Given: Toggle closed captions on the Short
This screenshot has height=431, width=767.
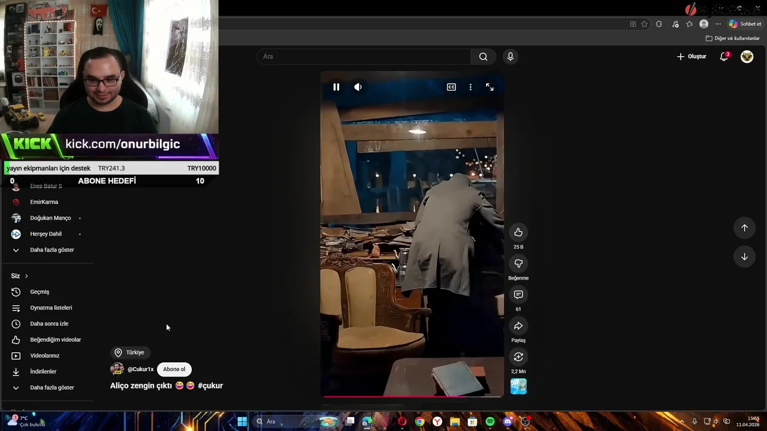Looking at the screenshot, I should click(451, 87).
